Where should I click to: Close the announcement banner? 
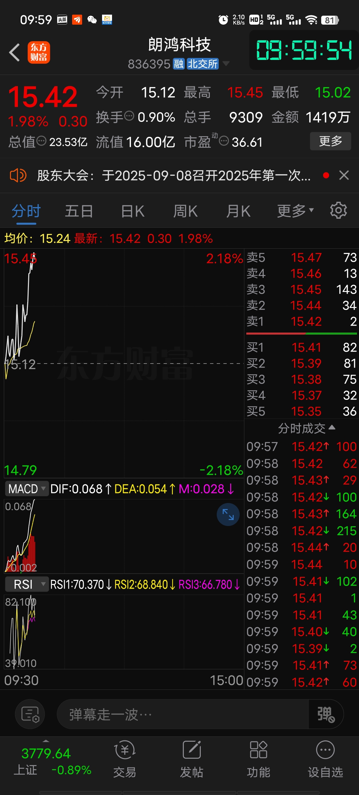click(x=344, y=175)
